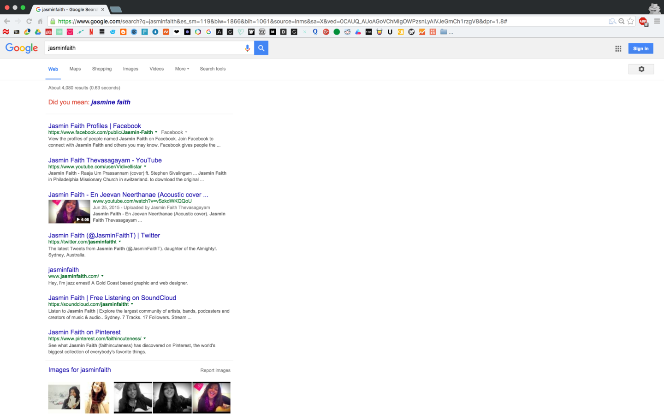
Task: Open the first snowy image thumbnail
Action: (x=64, y=397)
